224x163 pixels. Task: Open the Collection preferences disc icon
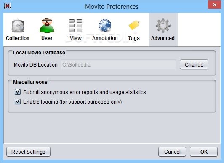18,26
